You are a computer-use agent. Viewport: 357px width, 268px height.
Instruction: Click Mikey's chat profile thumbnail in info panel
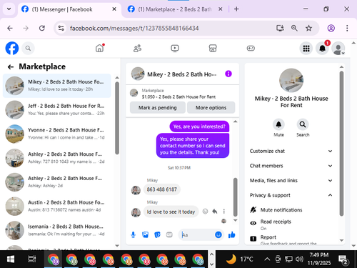(291, 81)
